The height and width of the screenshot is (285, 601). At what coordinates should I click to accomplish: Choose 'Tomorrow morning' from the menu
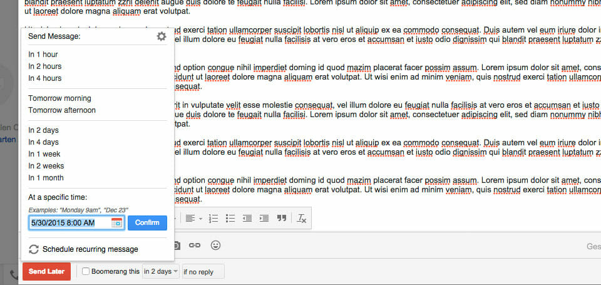(59, 98)
